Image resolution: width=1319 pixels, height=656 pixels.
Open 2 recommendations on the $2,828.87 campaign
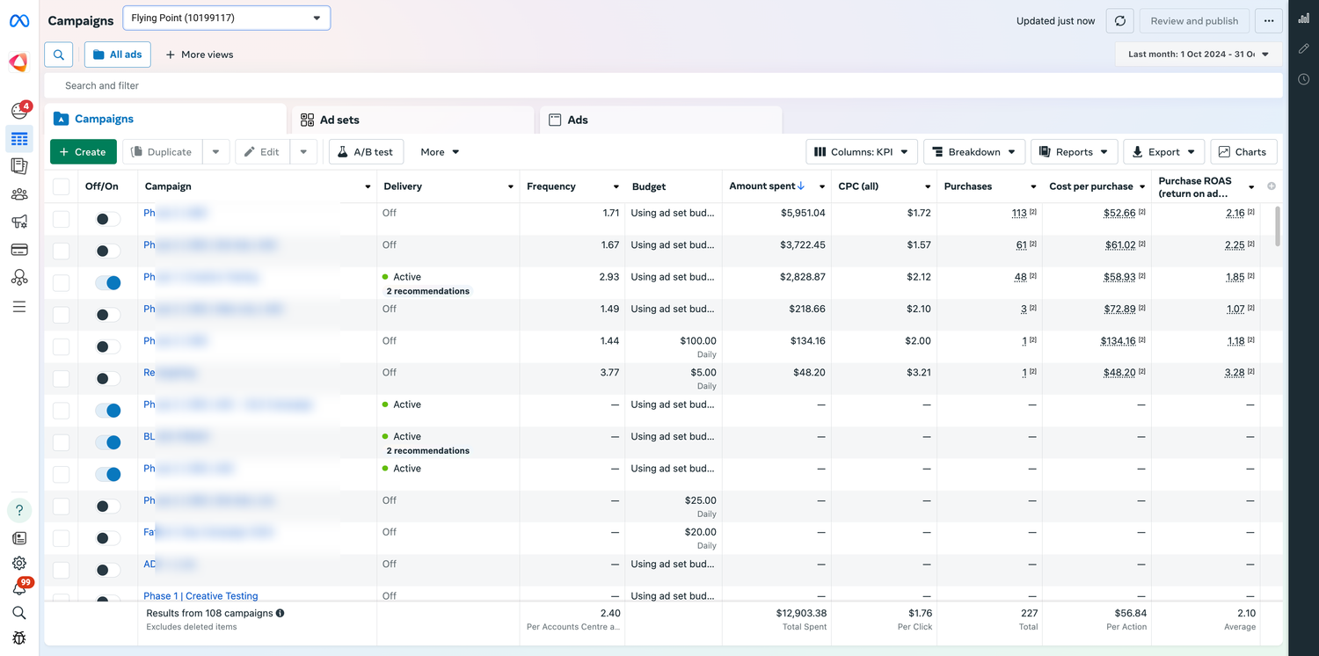428,291
